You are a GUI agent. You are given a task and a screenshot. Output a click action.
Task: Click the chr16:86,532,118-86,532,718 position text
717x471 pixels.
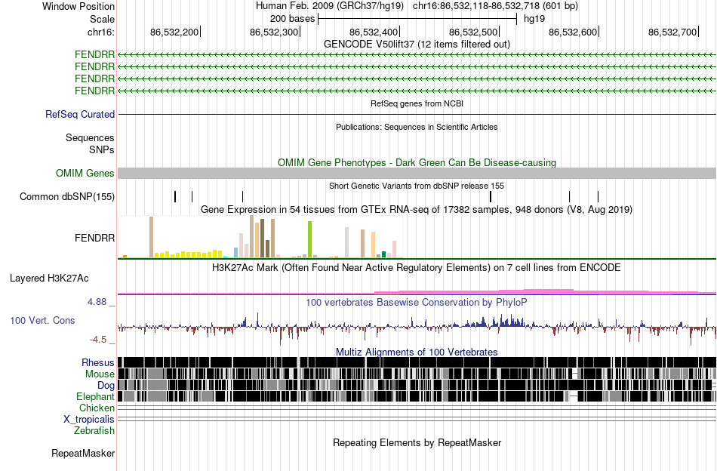(x=495, y=6)
